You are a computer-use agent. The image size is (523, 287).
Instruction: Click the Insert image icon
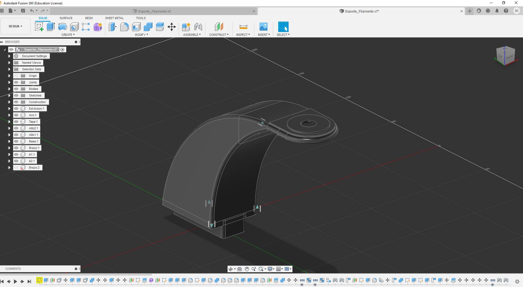[x=263, y=27]
